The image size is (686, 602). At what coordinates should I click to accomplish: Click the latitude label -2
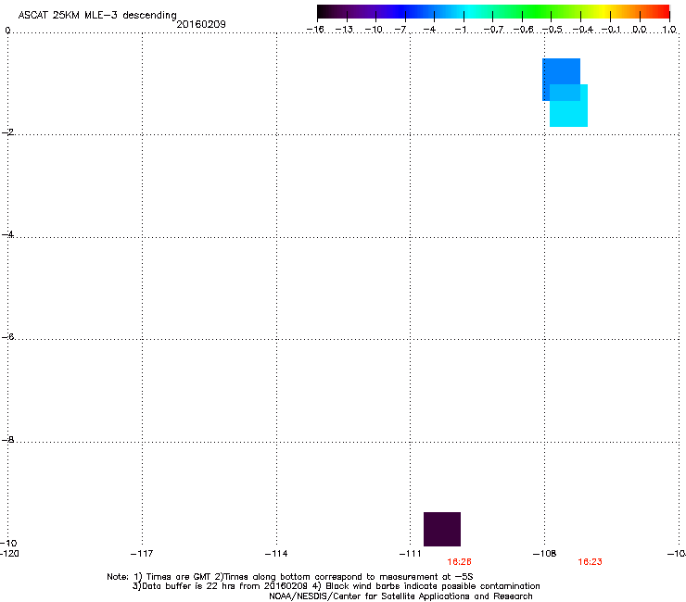[7, 132]
